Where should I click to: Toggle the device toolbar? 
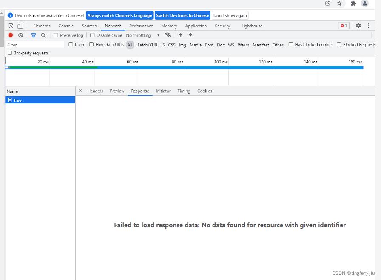click(x=20, y=26)
